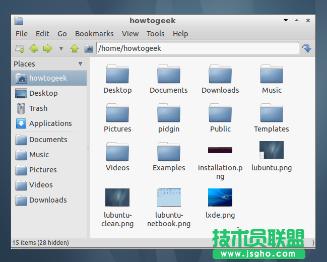Expand the Places side pane dropdown

click(x=80, y=63)
